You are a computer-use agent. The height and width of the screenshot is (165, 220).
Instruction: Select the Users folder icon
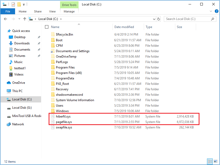click(x=53, y=106)
